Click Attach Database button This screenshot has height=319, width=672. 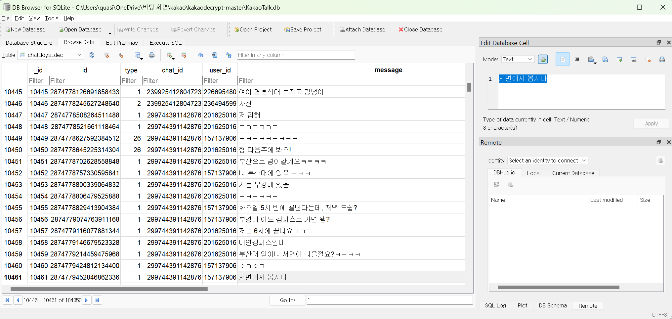click(362, 29)
